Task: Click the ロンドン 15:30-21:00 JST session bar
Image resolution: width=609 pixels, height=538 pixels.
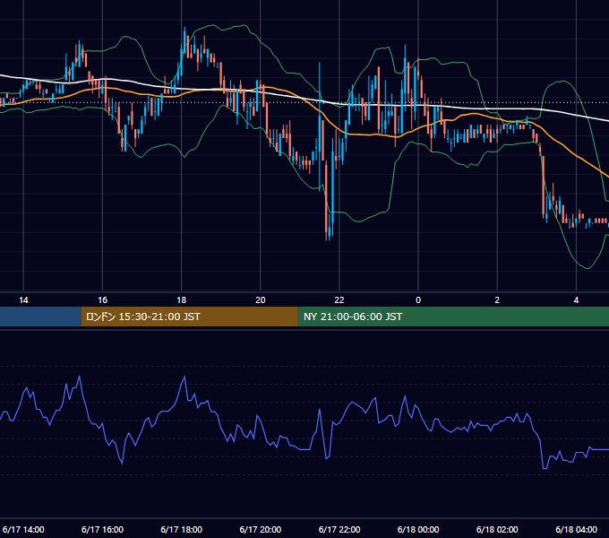Action: [190, 317]
